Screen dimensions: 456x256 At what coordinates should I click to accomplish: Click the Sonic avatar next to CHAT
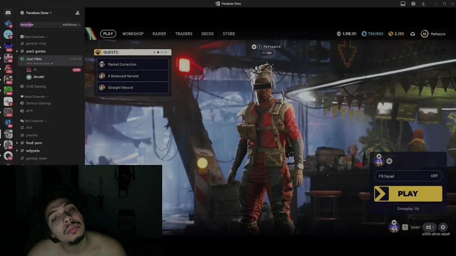(x=394, y=226)
